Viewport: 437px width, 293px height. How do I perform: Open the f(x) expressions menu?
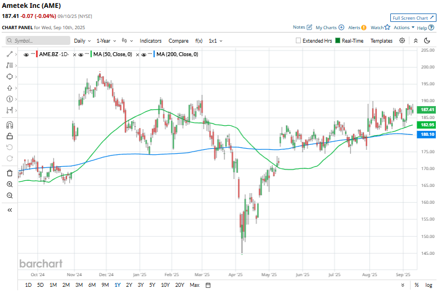pos(199,41)
